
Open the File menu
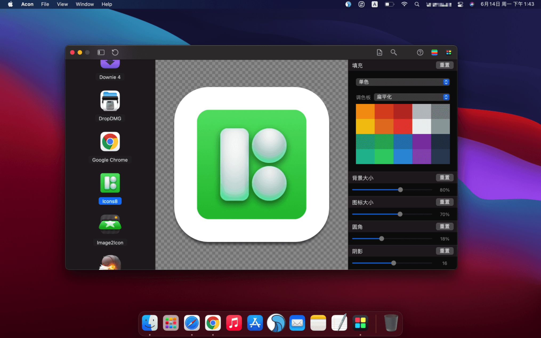pos(45,4)
